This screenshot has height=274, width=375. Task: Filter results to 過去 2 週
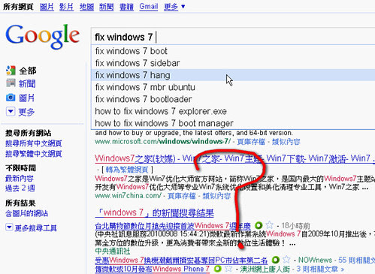(x=20, y=188)
